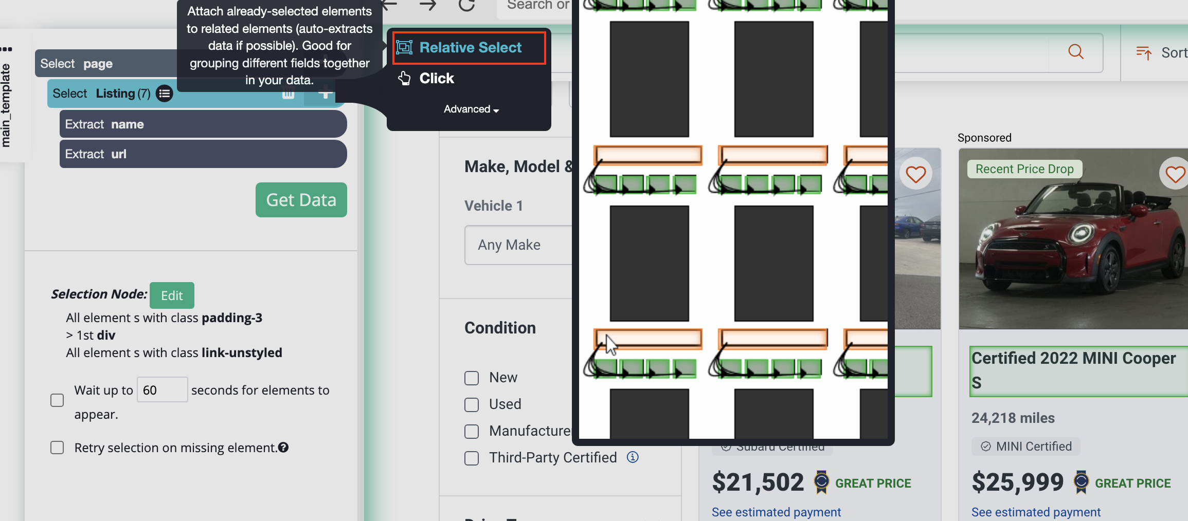Click GREAT PRICE label beside $21,502
Screen dimensions: 1188x521
click(x=873, y=483)
